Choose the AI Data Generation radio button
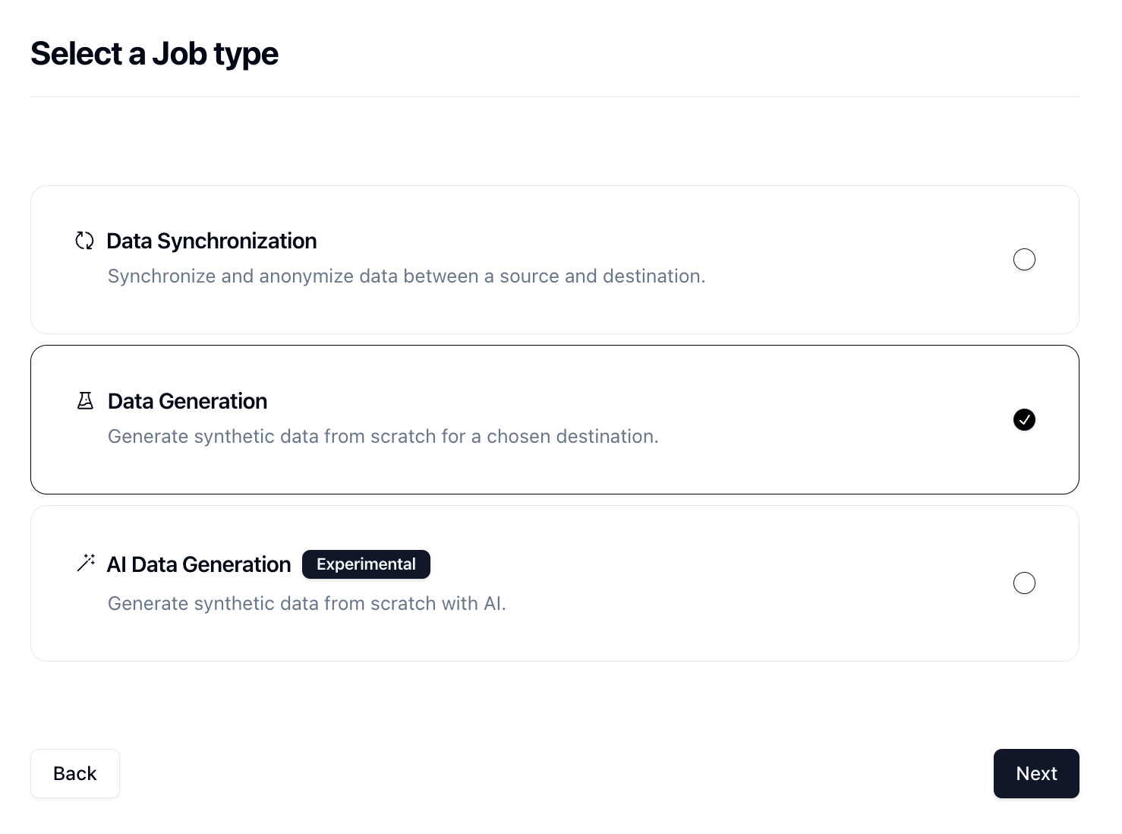The width and height of the screenshot is (1122, 834). point(1024,583)
